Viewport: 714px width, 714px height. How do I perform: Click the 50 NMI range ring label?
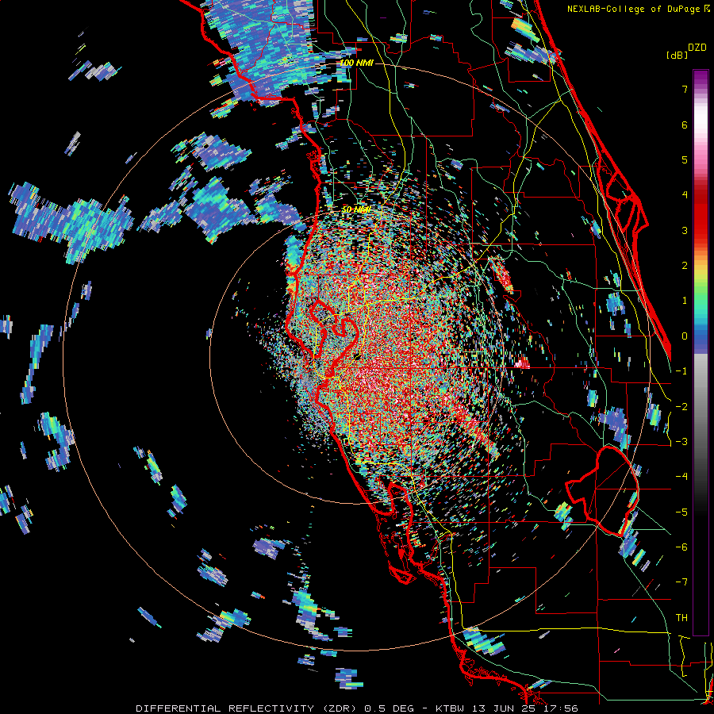(355, 209)
